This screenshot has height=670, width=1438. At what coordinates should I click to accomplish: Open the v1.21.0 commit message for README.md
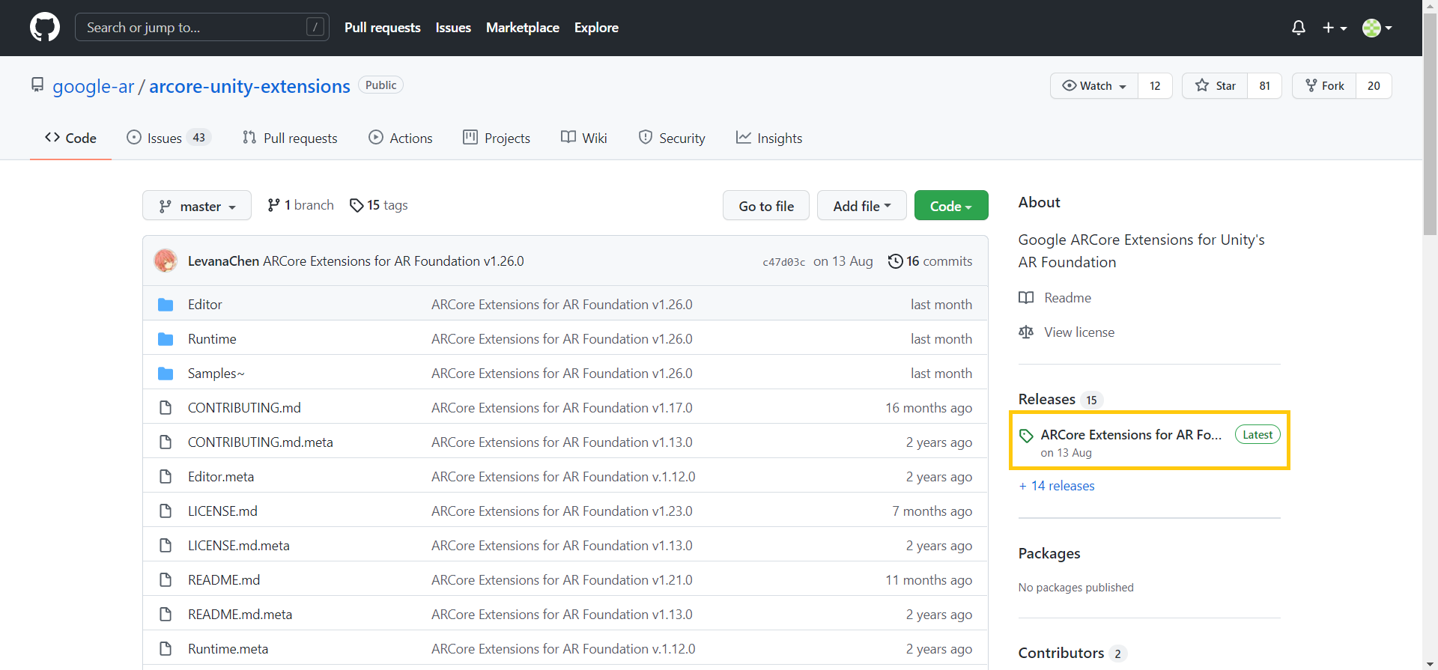562,580
